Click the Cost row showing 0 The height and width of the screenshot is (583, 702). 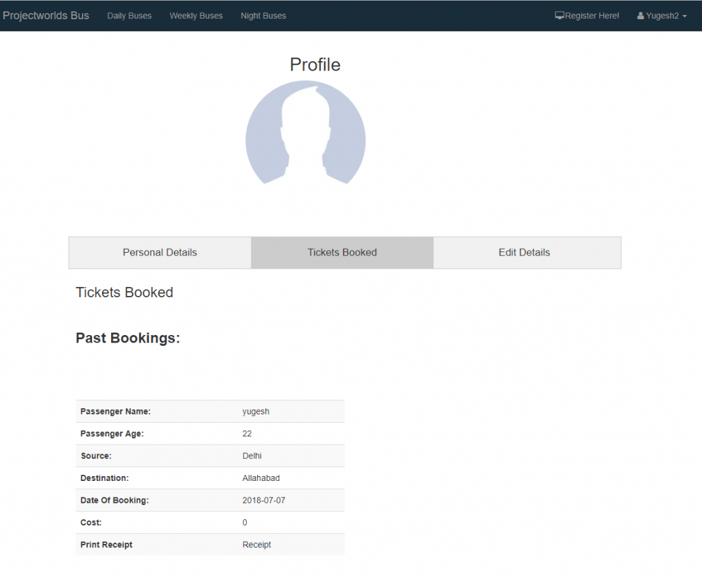tap(209, 522)
